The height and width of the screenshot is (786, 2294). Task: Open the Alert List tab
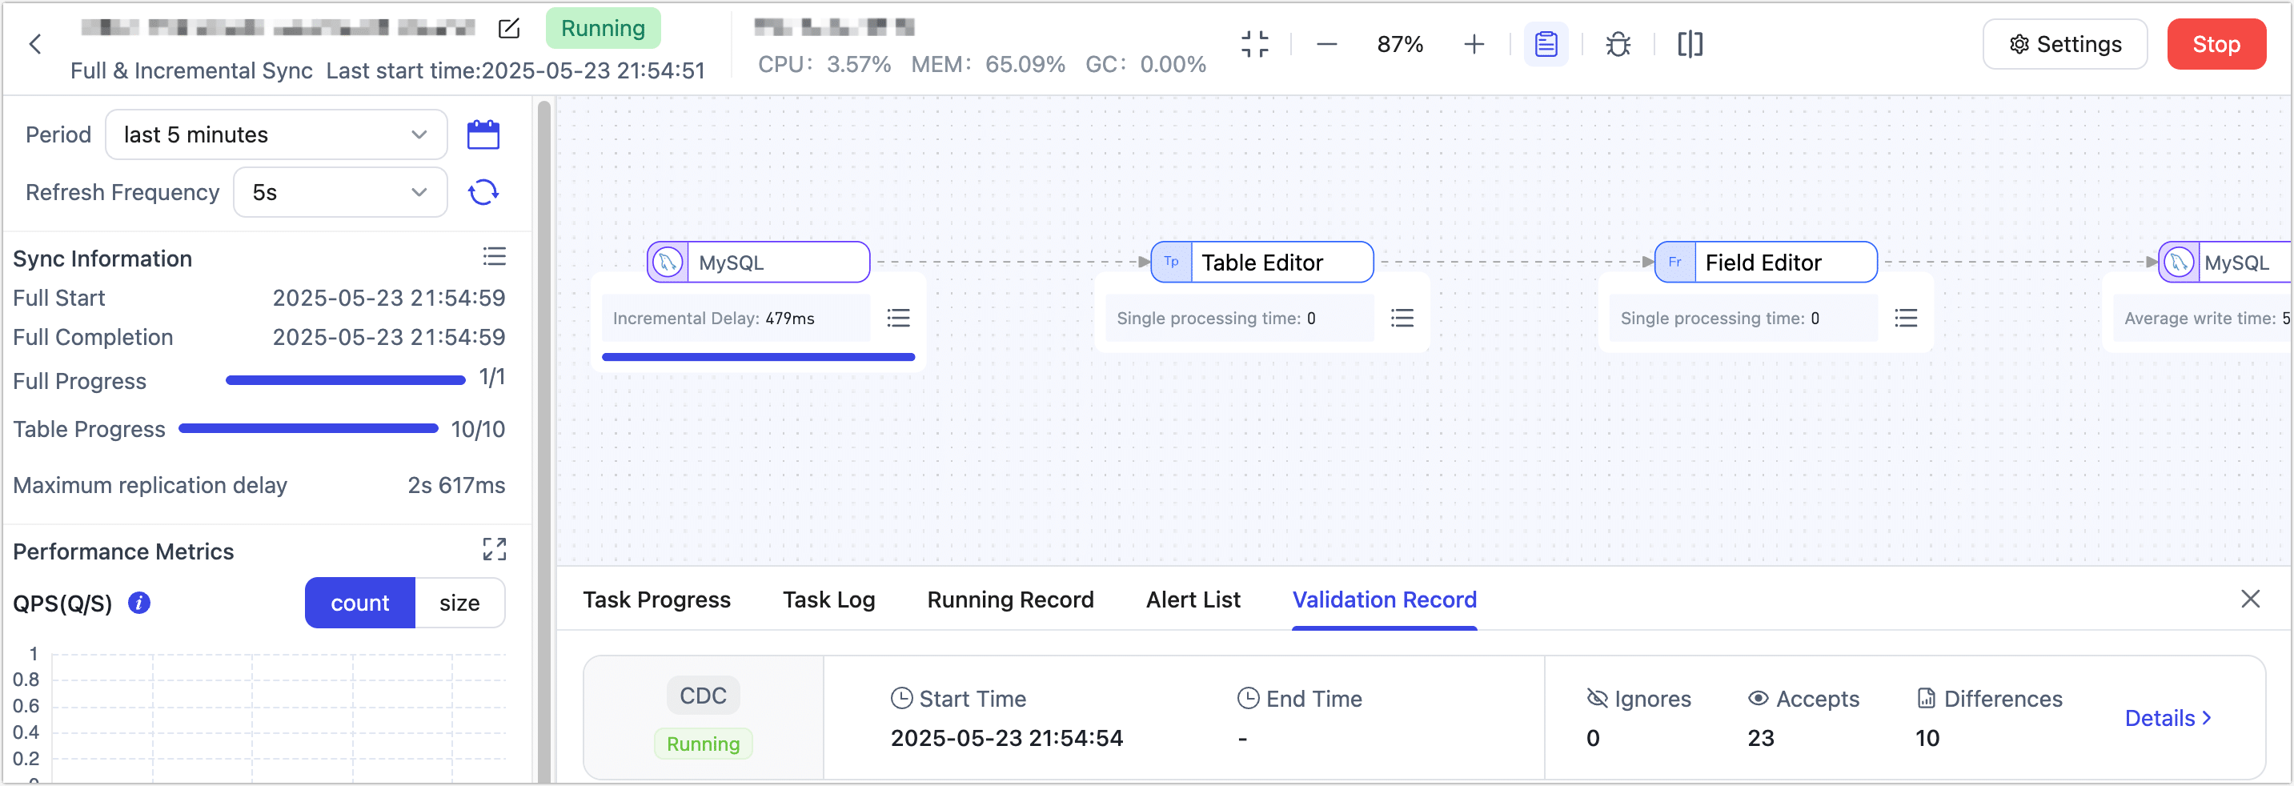pos(1193,599)
